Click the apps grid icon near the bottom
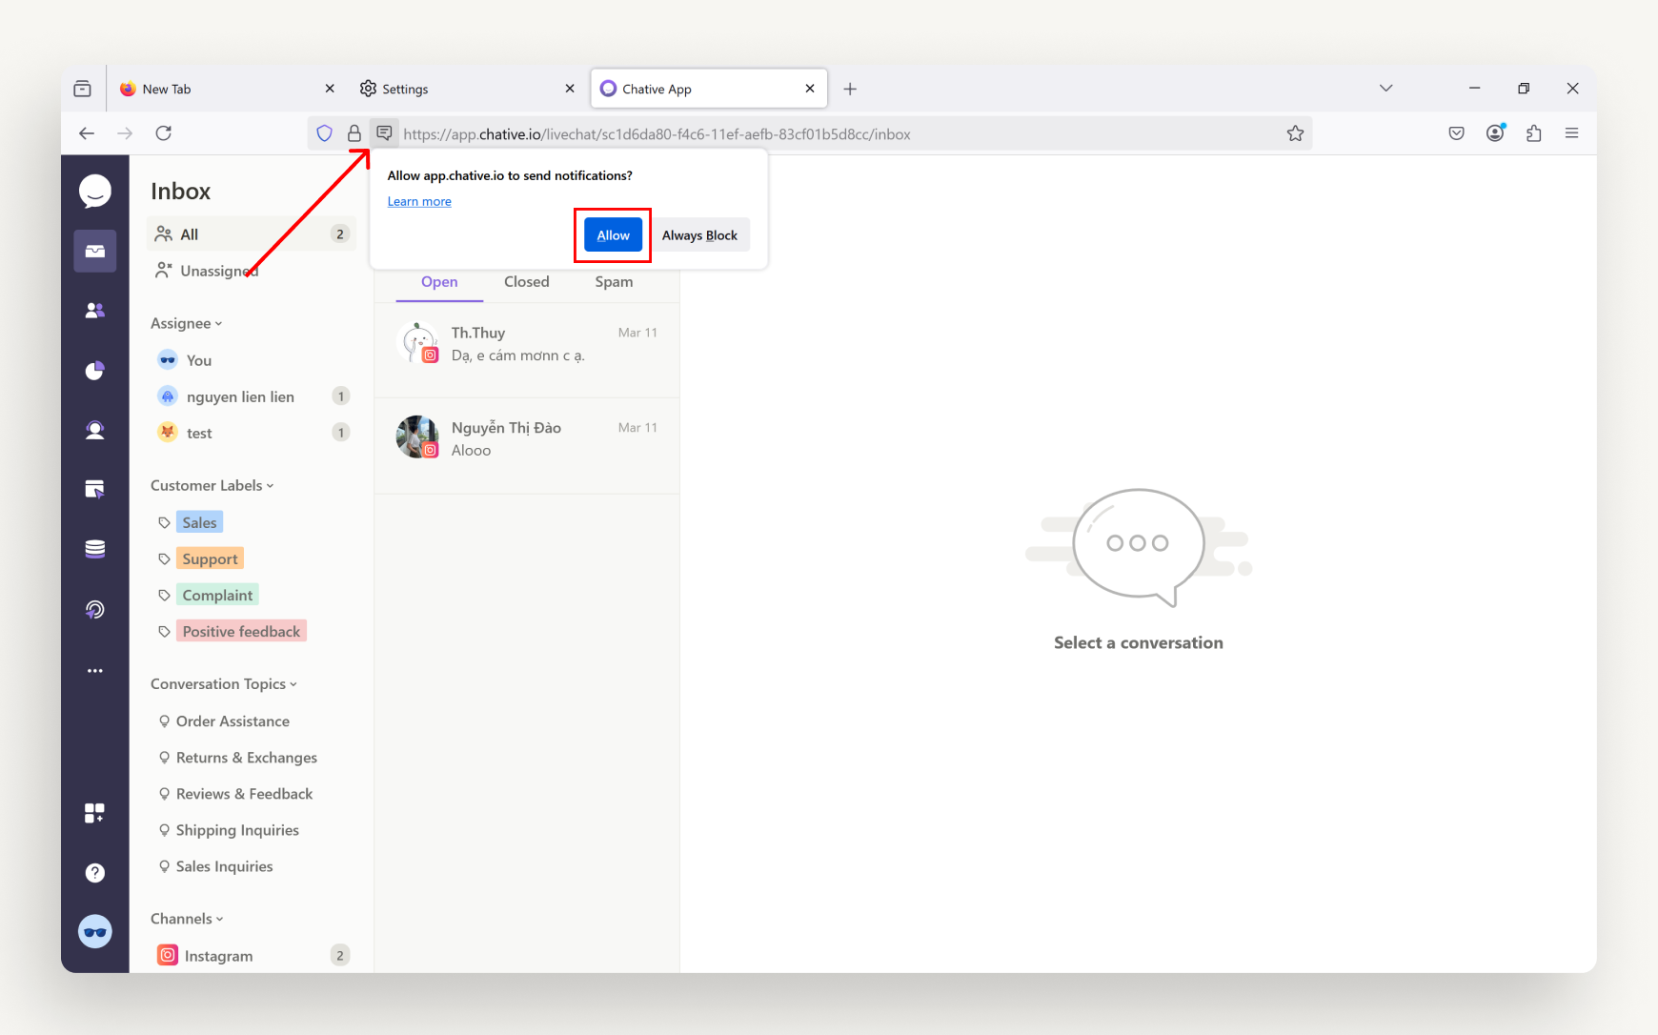Image resolution: width=1658 pixels, height=1035 pixels. 95,812
